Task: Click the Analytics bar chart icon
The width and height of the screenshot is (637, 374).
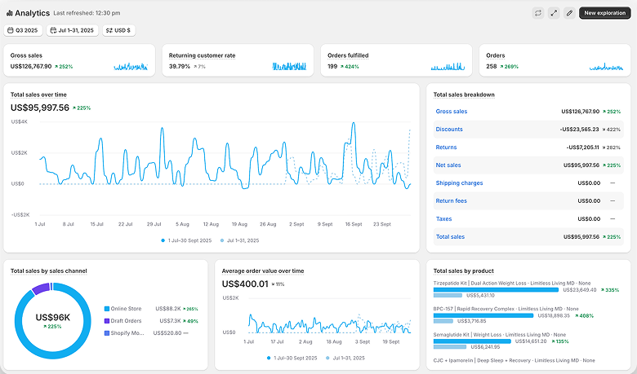Action: point(10,13)
